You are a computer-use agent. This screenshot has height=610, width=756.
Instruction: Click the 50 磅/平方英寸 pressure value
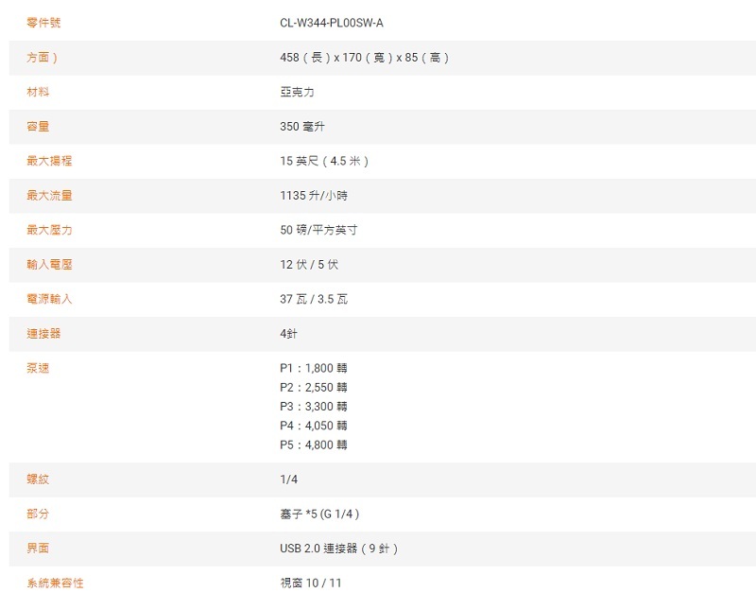318,230
